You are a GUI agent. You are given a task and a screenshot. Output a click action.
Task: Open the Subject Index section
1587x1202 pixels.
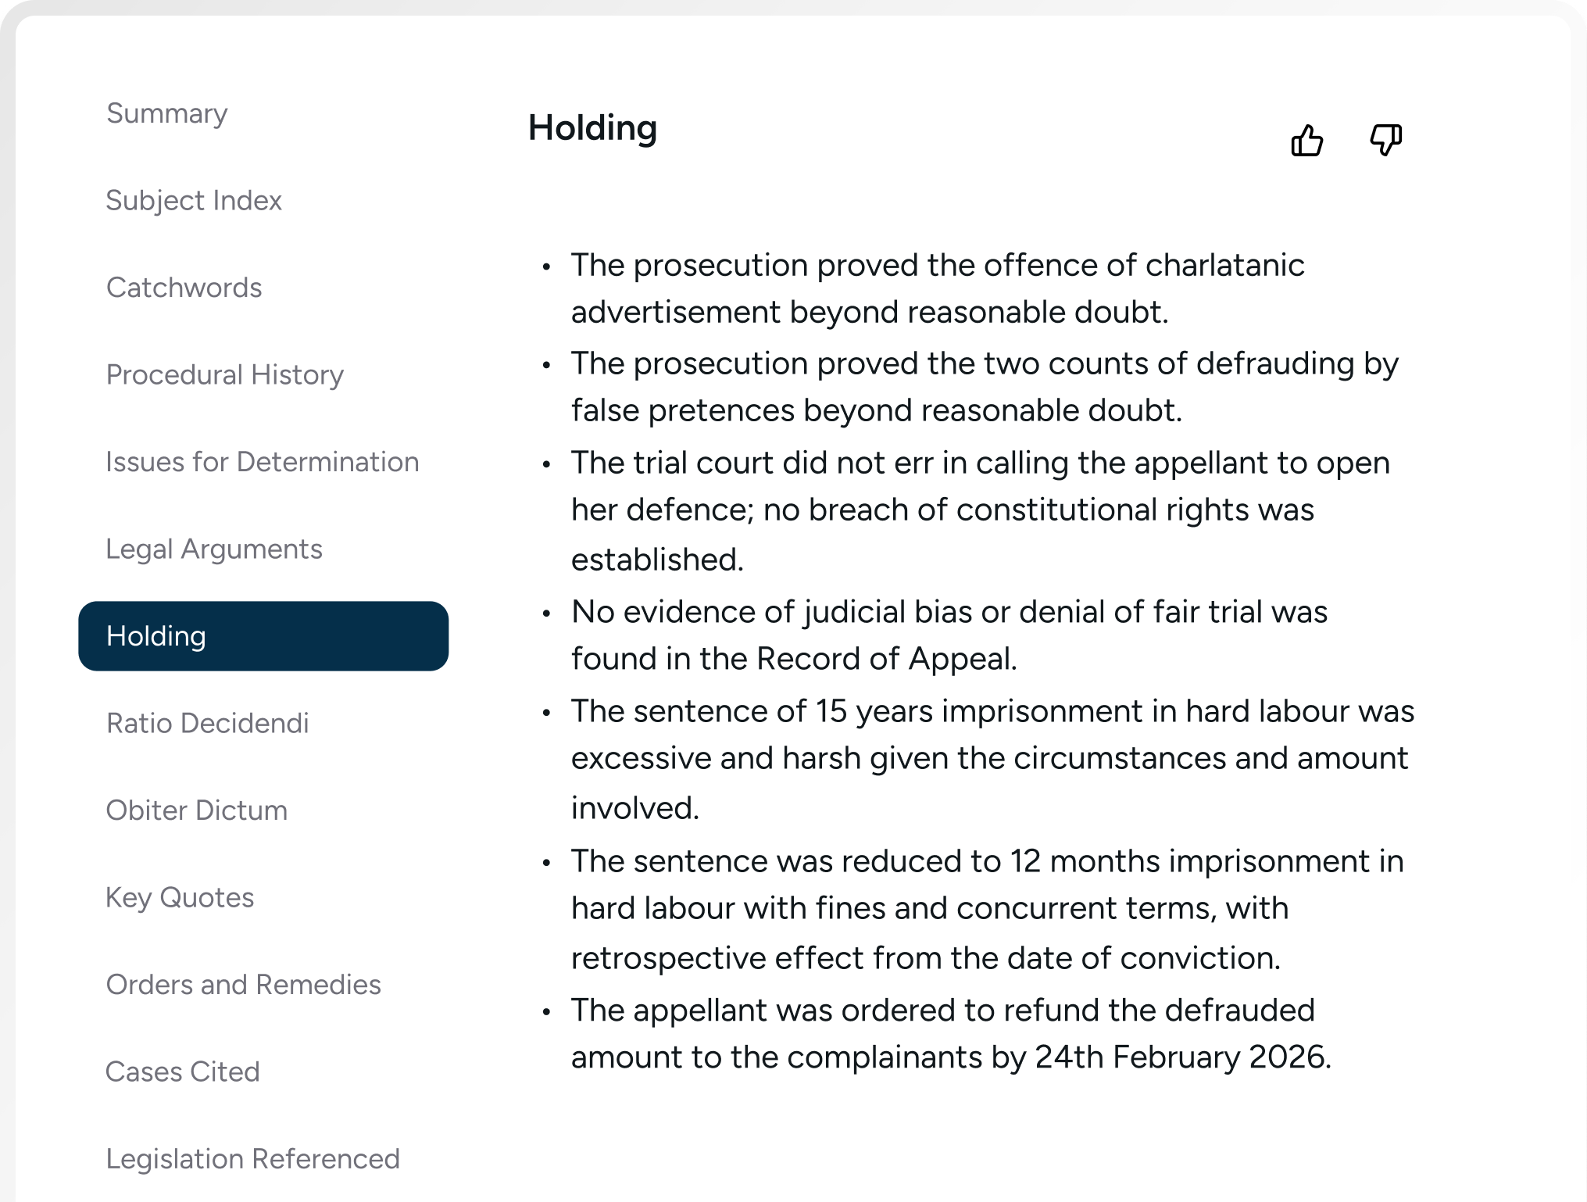tap(194, 201)
